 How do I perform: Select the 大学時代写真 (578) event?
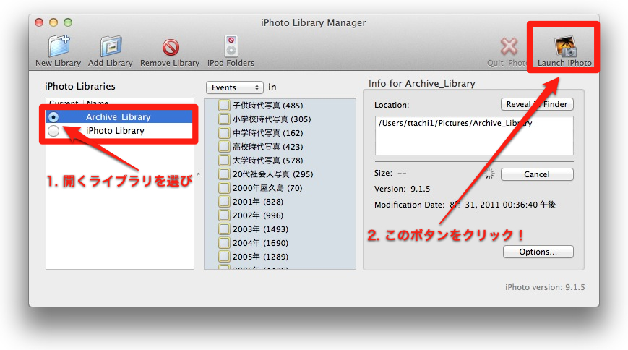tap(267, 161)
